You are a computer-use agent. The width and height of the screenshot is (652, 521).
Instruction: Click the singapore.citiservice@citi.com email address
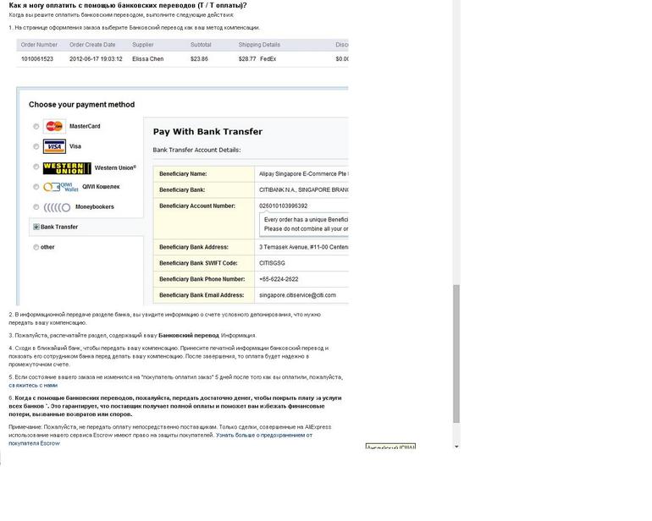pos(297,295)
